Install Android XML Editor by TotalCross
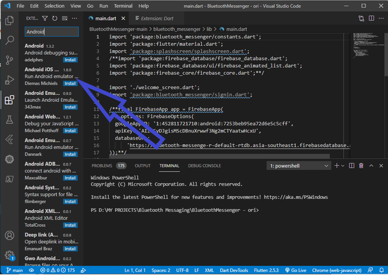388x275 pixels. click(71, 225)
